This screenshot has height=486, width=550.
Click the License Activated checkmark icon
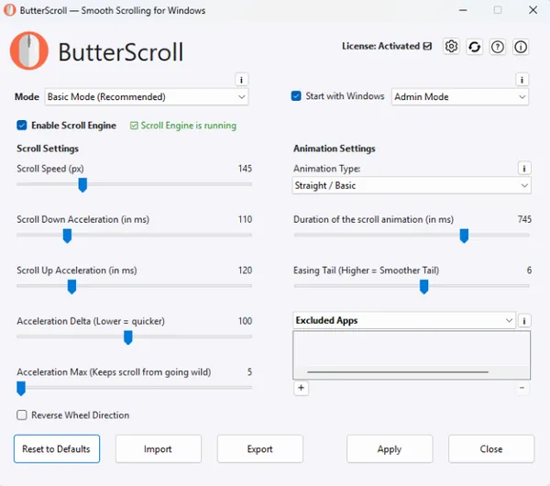point(427,47)
